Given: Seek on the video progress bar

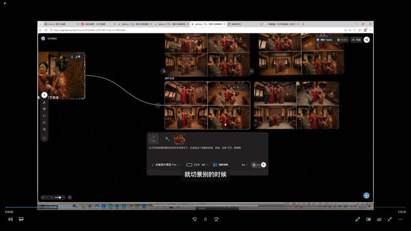Looking at the screenshot, I should click(205, 207).
